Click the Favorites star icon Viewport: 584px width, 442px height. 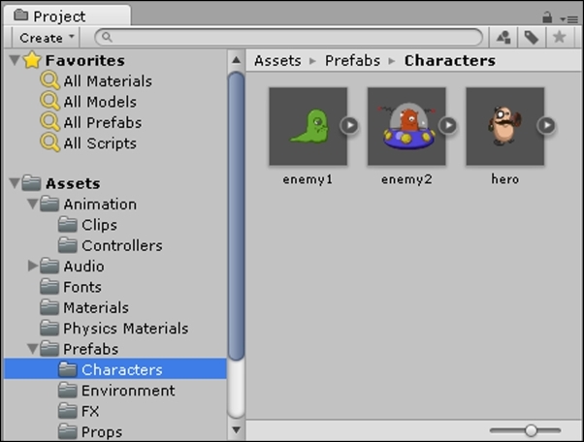click(32, 60)
